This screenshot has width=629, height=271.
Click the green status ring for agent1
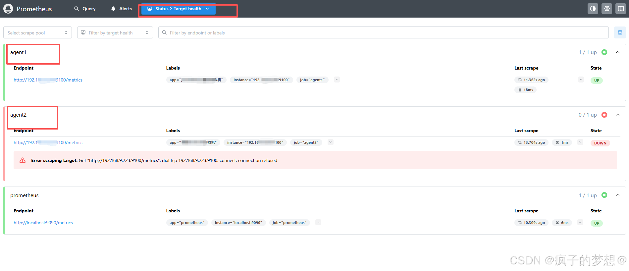pos(604,52)
